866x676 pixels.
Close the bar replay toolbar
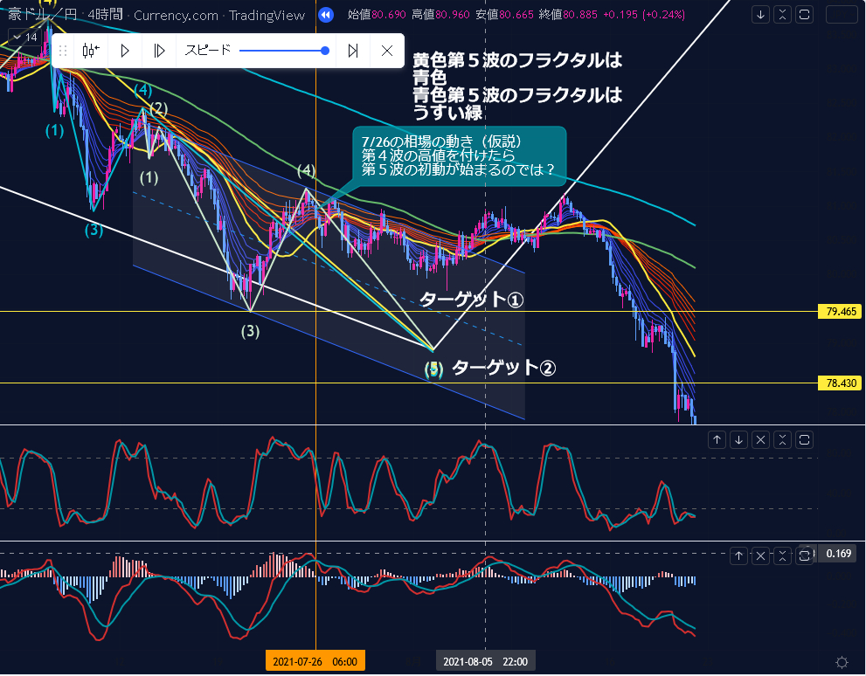tap(387, 51)
